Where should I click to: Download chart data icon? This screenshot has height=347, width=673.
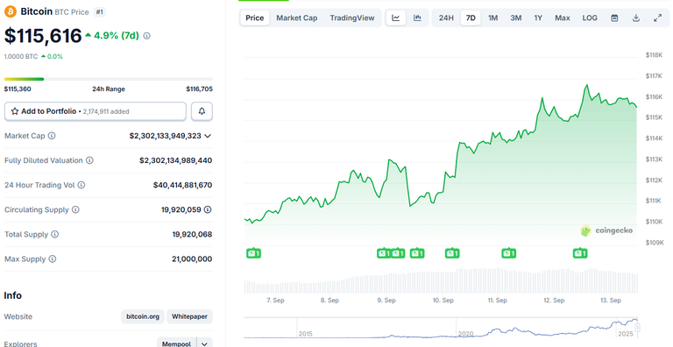coord(636,18)
